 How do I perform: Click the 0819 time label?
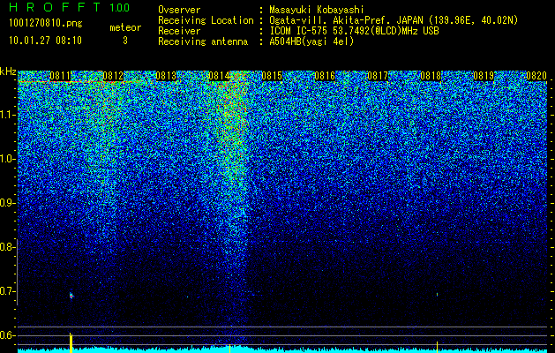(x=484, y=76)
